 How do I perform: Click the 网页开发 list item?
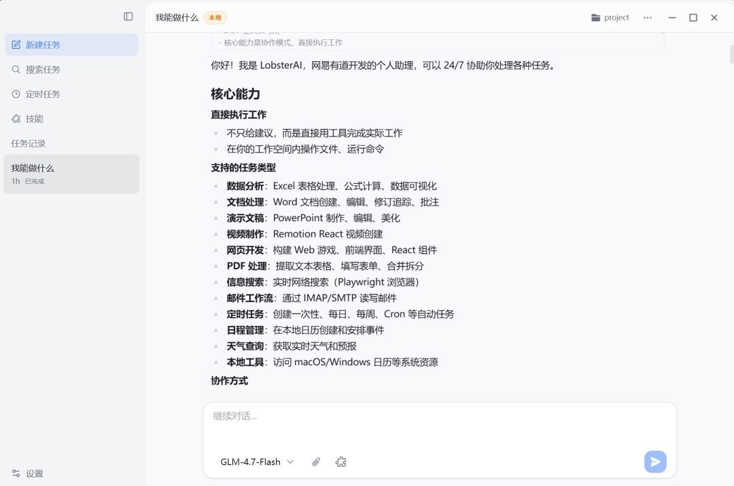(332, 250)
